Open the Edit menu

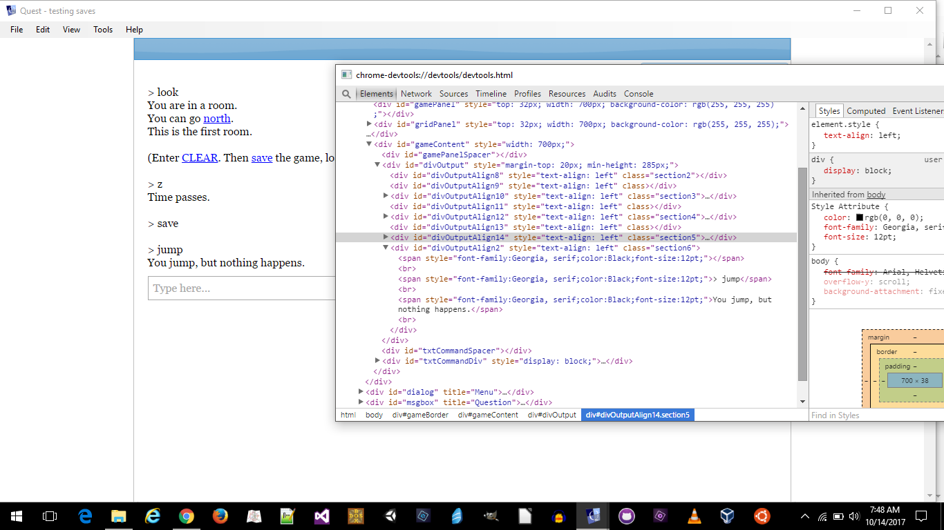[43, 30]
